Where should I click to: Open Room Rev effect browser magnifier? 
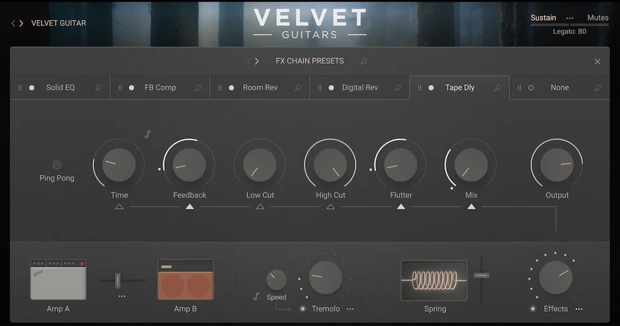pos(298,88)
